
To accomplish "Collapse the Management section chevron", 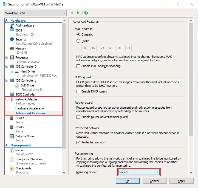I will [x=7, y=145].
